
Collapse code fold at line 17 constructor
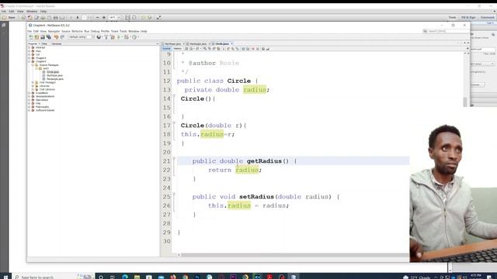coord(174,122)
